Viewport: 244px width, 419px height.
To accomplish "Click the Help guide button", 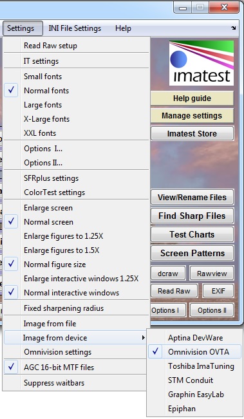I will (x=192, y=98).
